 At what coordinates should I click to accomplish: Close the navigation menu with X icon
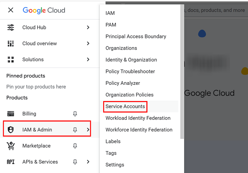[x=11, y=10]
